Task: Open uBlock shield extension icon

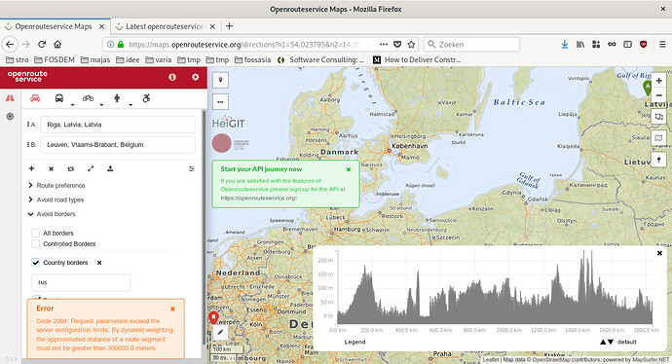Action: click(644, 44)
